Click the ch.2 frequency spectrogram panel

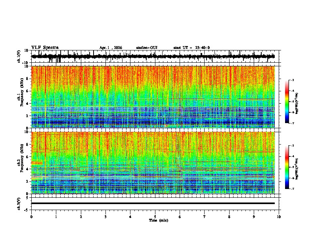[153, 163]
